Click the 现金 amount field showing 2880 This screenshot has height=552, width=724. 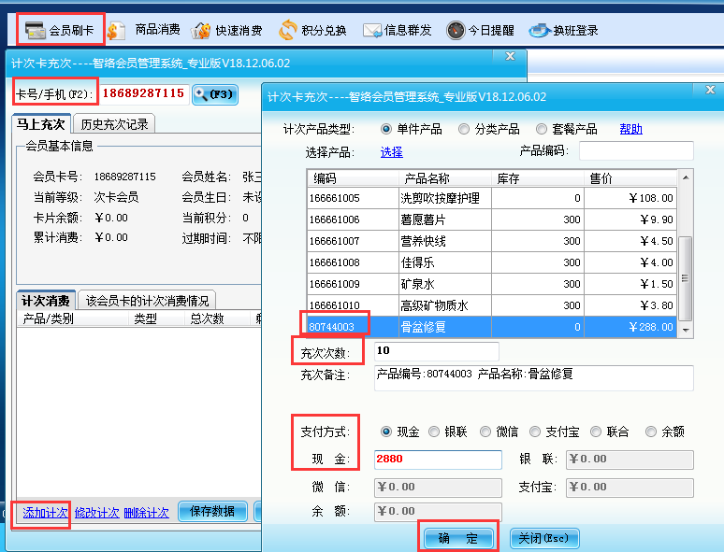[438, 460]
